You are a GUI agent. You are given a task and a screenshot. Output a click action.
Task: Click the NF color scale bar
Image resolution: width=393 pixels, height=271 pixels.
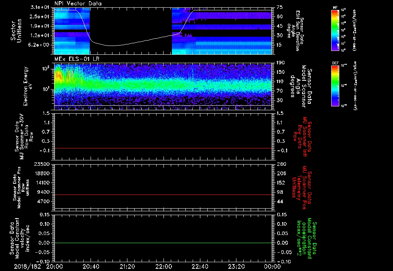335,30
